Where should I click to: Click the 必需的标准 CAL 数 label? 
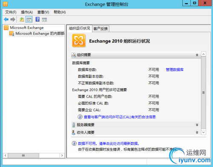(x=93, y=103)
